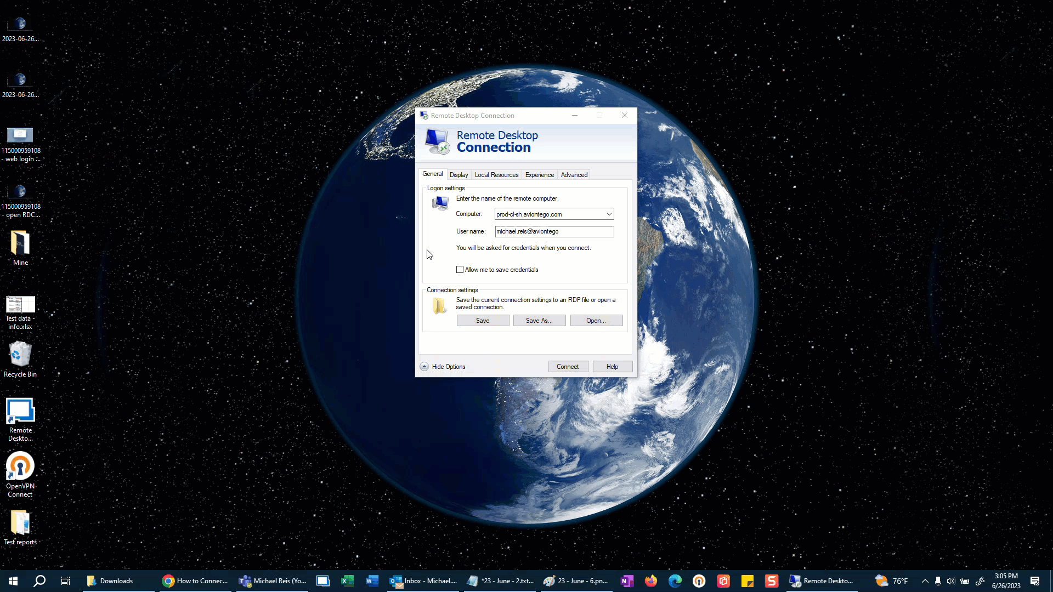Screen dimensions: 1053x592
Task: Open Microsoft Teams Michael Reis window
Action: (273, 581)
